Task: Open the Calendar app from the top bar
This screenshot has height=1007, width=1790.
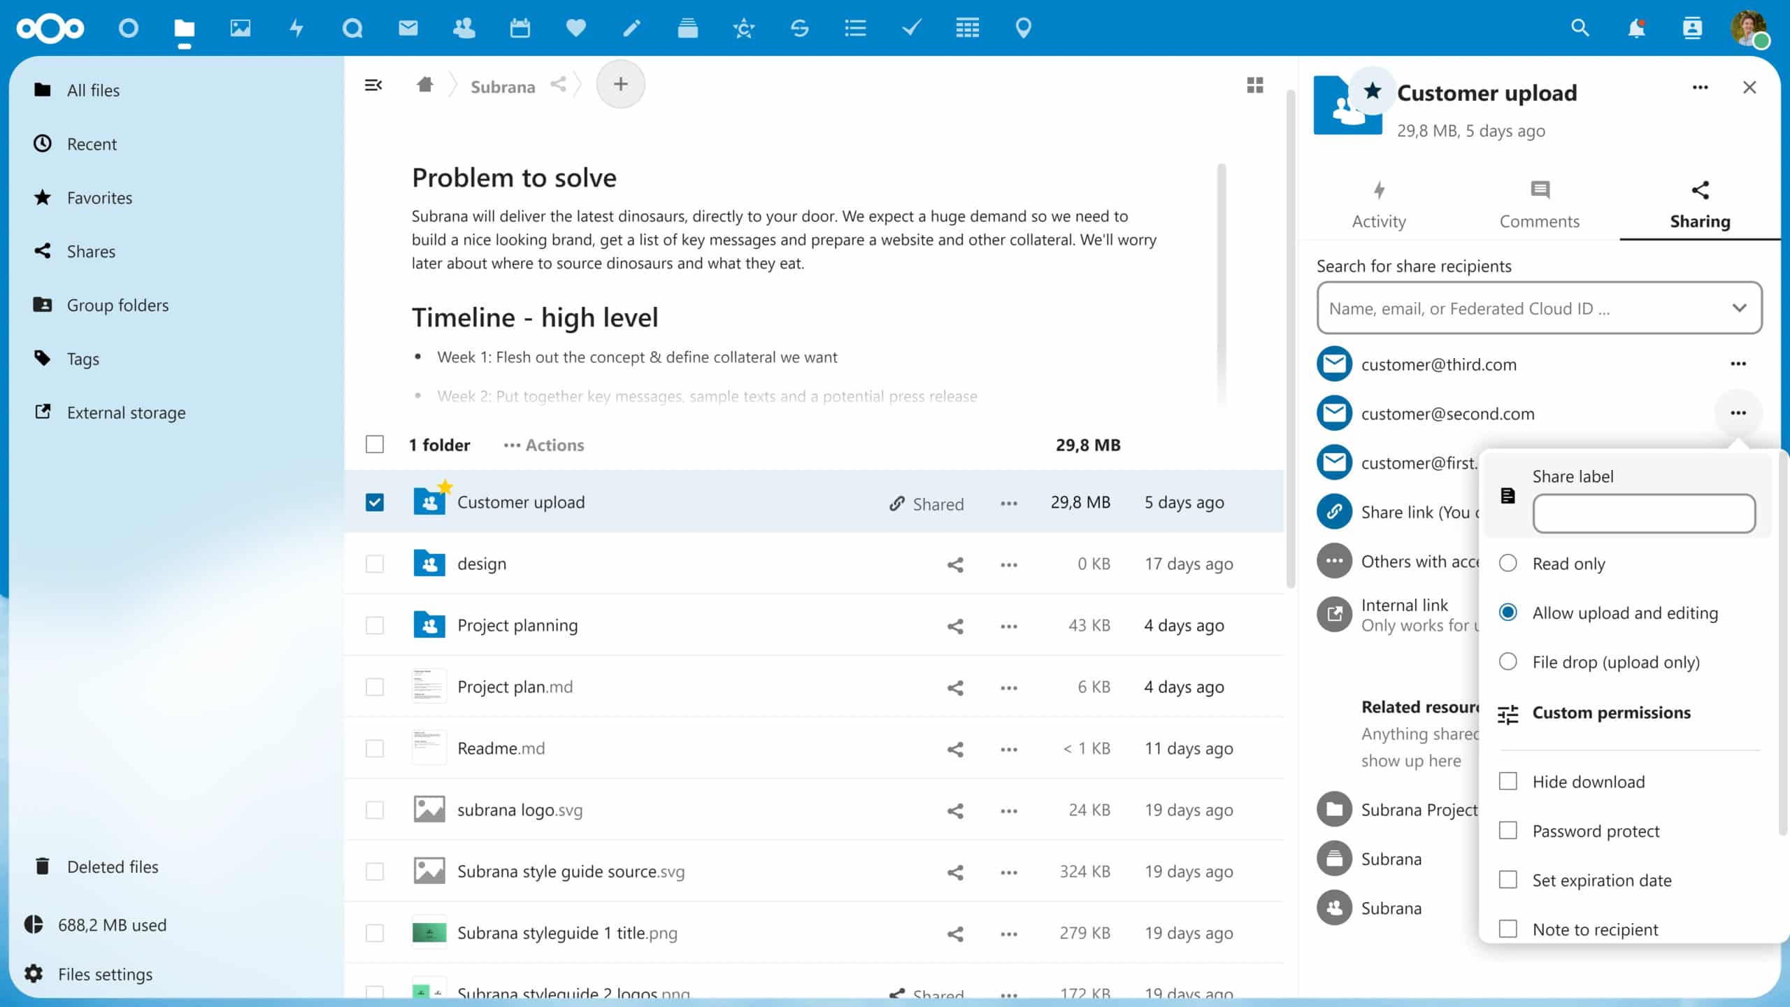Action: [520, 29]
